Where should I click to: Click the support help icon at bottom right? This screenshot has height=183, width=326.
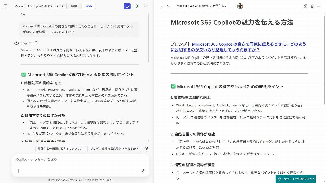(x=280, y=179)
